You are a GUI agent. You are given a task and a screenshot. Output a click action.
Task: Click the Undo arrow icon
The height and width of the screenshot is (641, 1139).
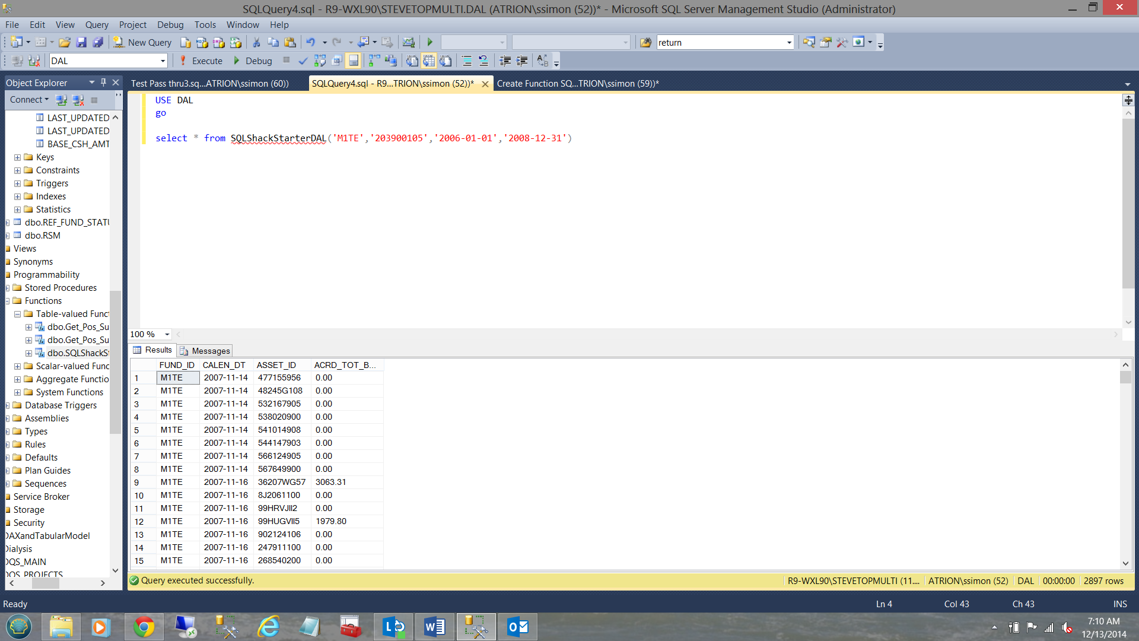310,42
